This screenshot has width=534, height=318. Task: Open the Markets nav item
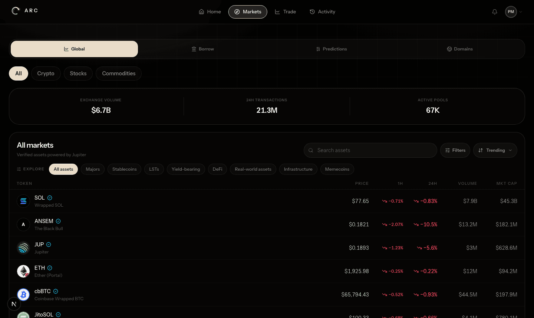pos(248,12)
